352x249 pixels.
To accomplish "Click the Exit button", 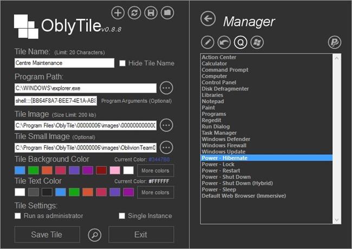I will pos(141,234).
